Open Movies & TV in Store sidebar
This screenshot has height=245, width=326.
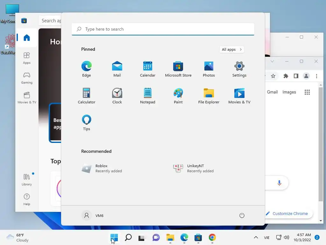[x=27, y=98]
